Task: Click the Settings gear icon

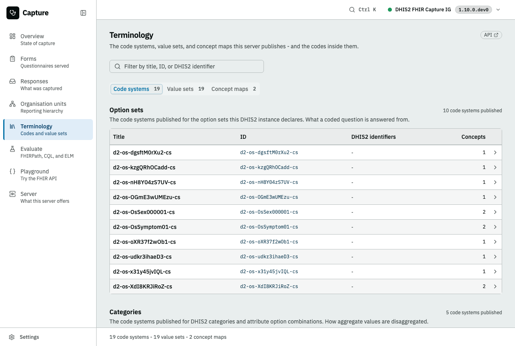Action: click(12, 337)
